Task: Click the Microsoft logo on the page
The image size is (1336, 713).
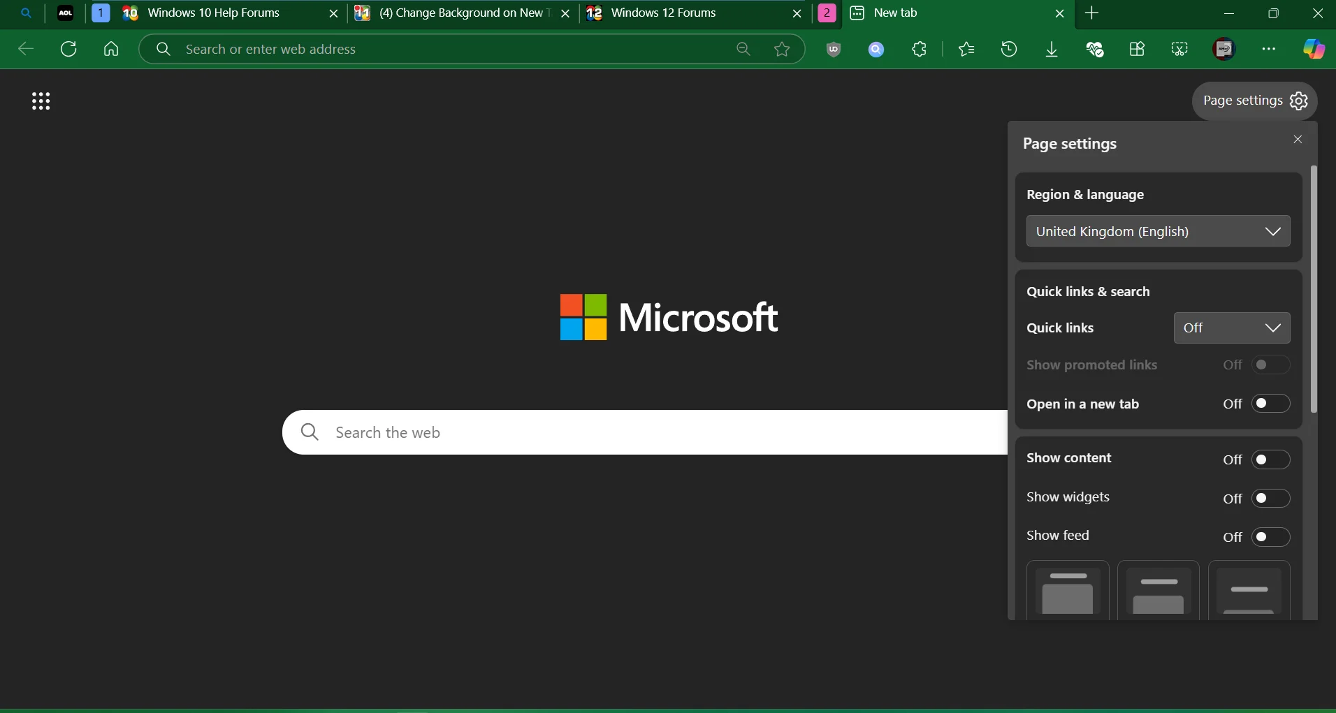Action: click(x=669, y=317)
